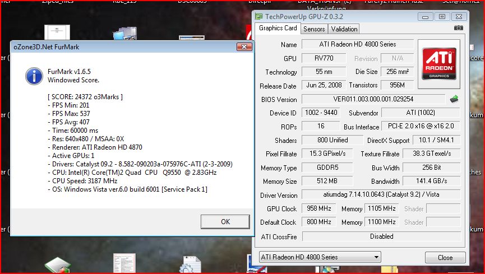
Task: Click the Subvendor value ATI (1002)
Action: coord(421,113)
